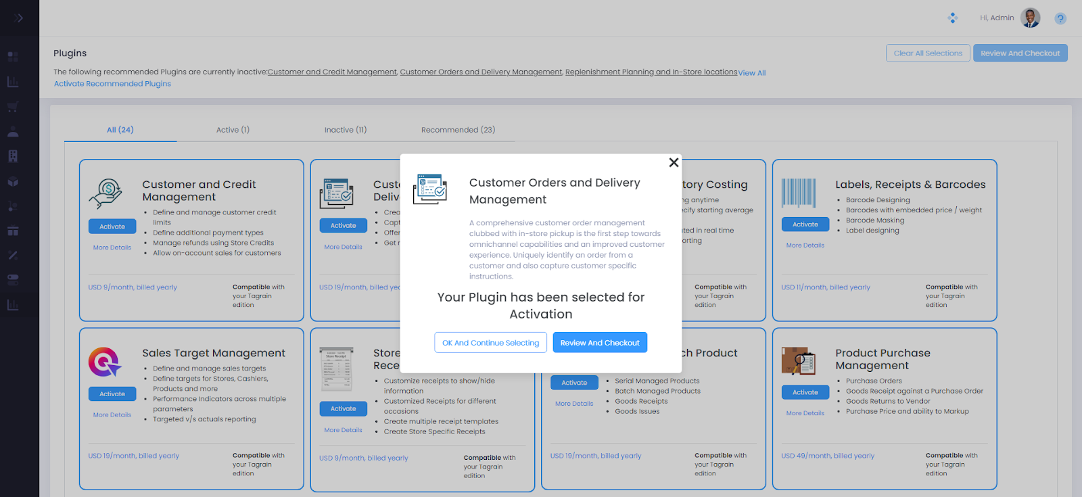Viewport: 1082px width, 497px height.
Task: Open the gift box icon in sidebar
Action: coord(13,231)
